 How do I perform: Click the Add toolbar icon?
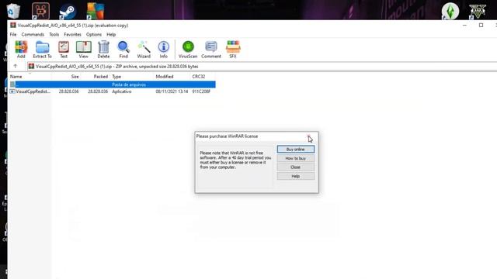21,50
